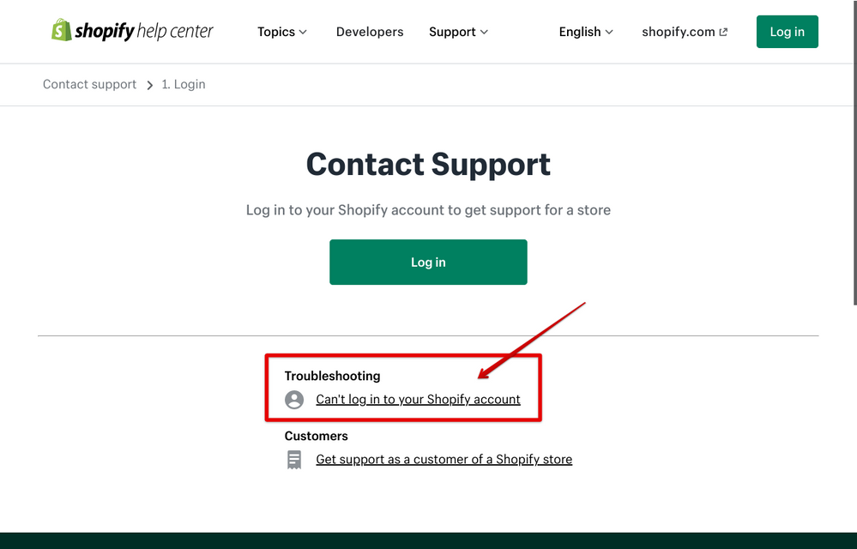
Task: Visit the shopify.com link text
Action: tap(678, 32)
